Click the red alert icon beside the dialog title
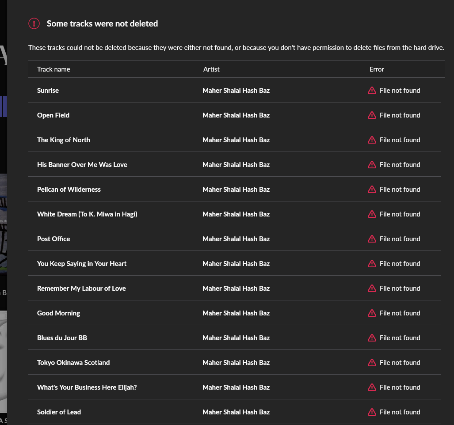This screenshot has width=454, height=425. (x=34, y=23)
